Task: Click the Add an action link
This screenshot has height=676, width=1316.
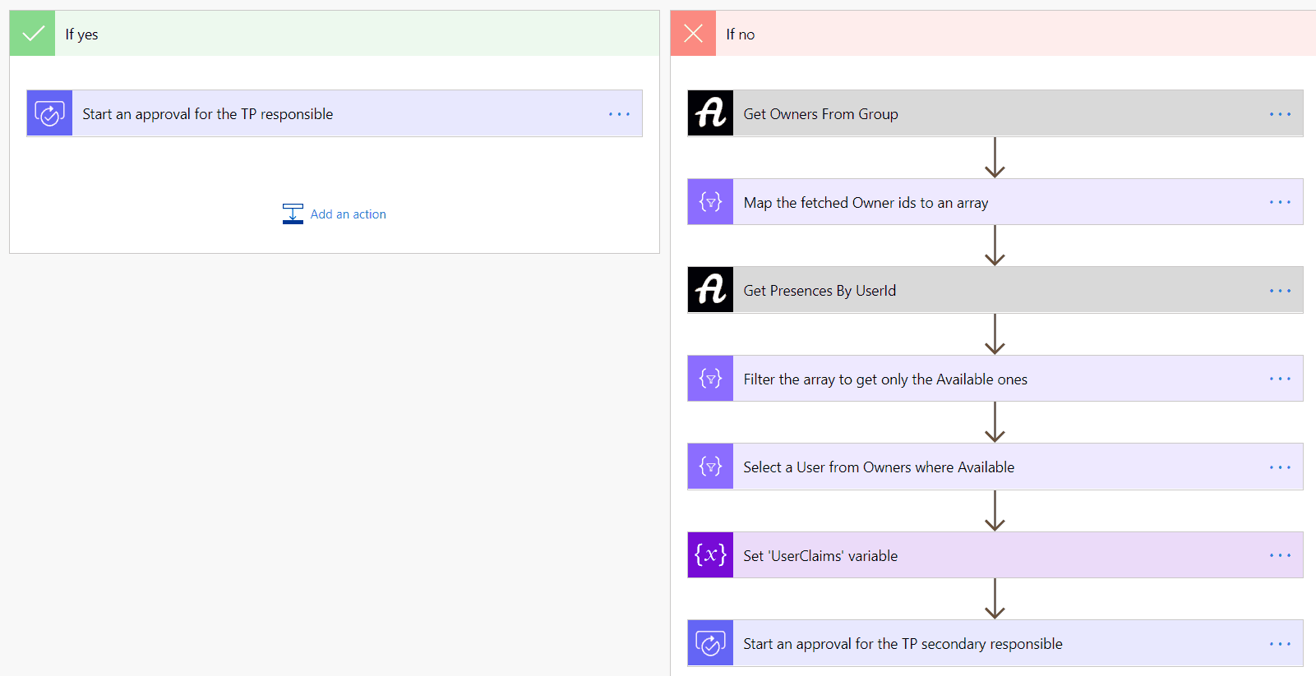Action: tap(348, 214)
